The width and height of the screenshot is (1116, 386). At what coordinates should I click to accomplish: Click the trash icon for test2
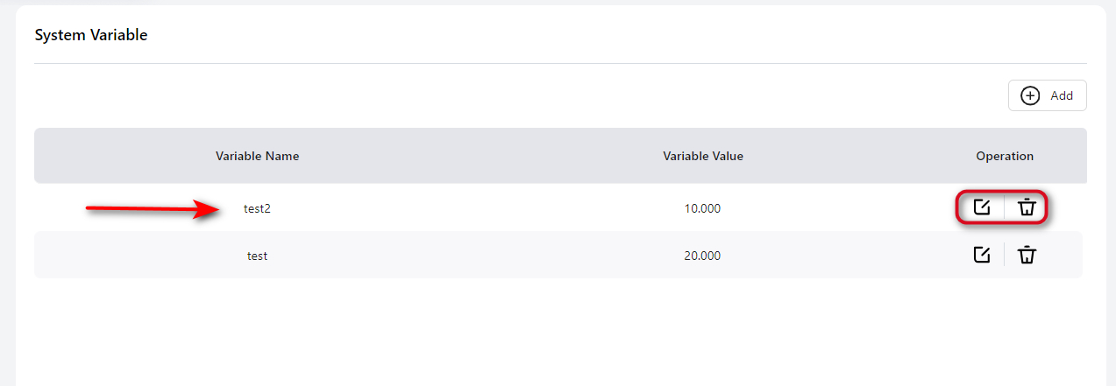1027,207
